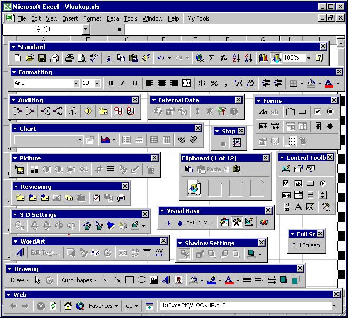Click Line Color in Drawing toolbar
Viewport: 348px width, 318px height.
point(211,280)
